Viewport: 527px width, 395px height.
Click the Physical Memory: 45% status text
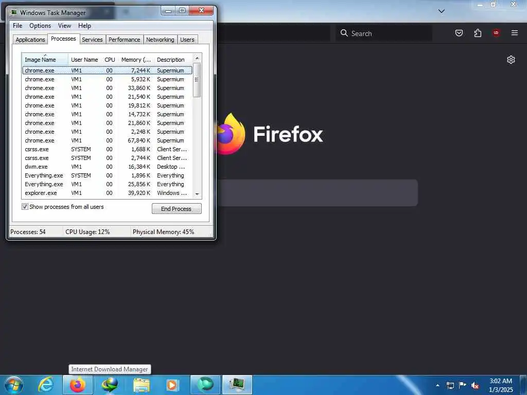click(163, 232)
